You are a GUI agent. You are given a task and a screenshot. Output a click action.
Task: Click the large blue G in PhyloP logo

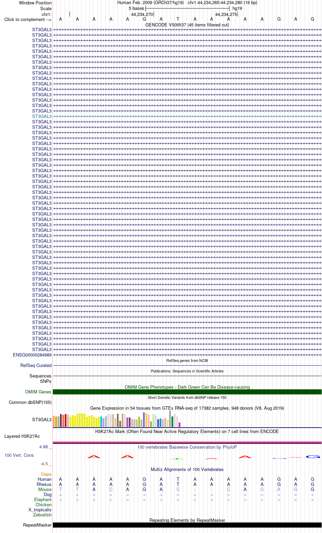click(x=313, y=457)
